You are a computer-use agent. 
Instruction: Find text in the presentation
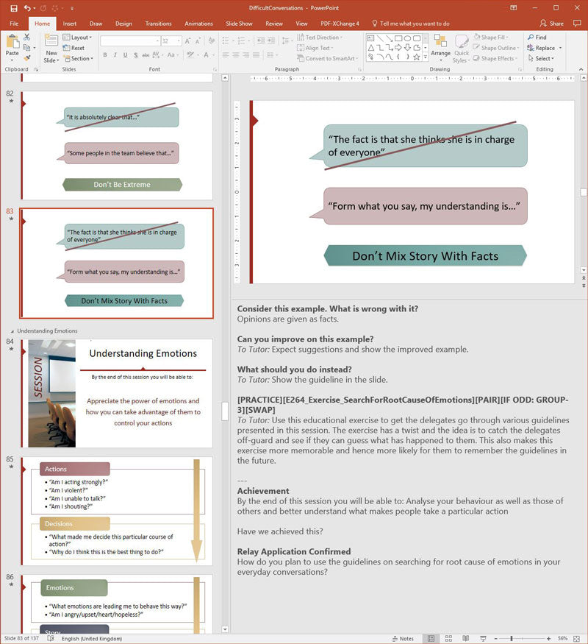point(537,38)
